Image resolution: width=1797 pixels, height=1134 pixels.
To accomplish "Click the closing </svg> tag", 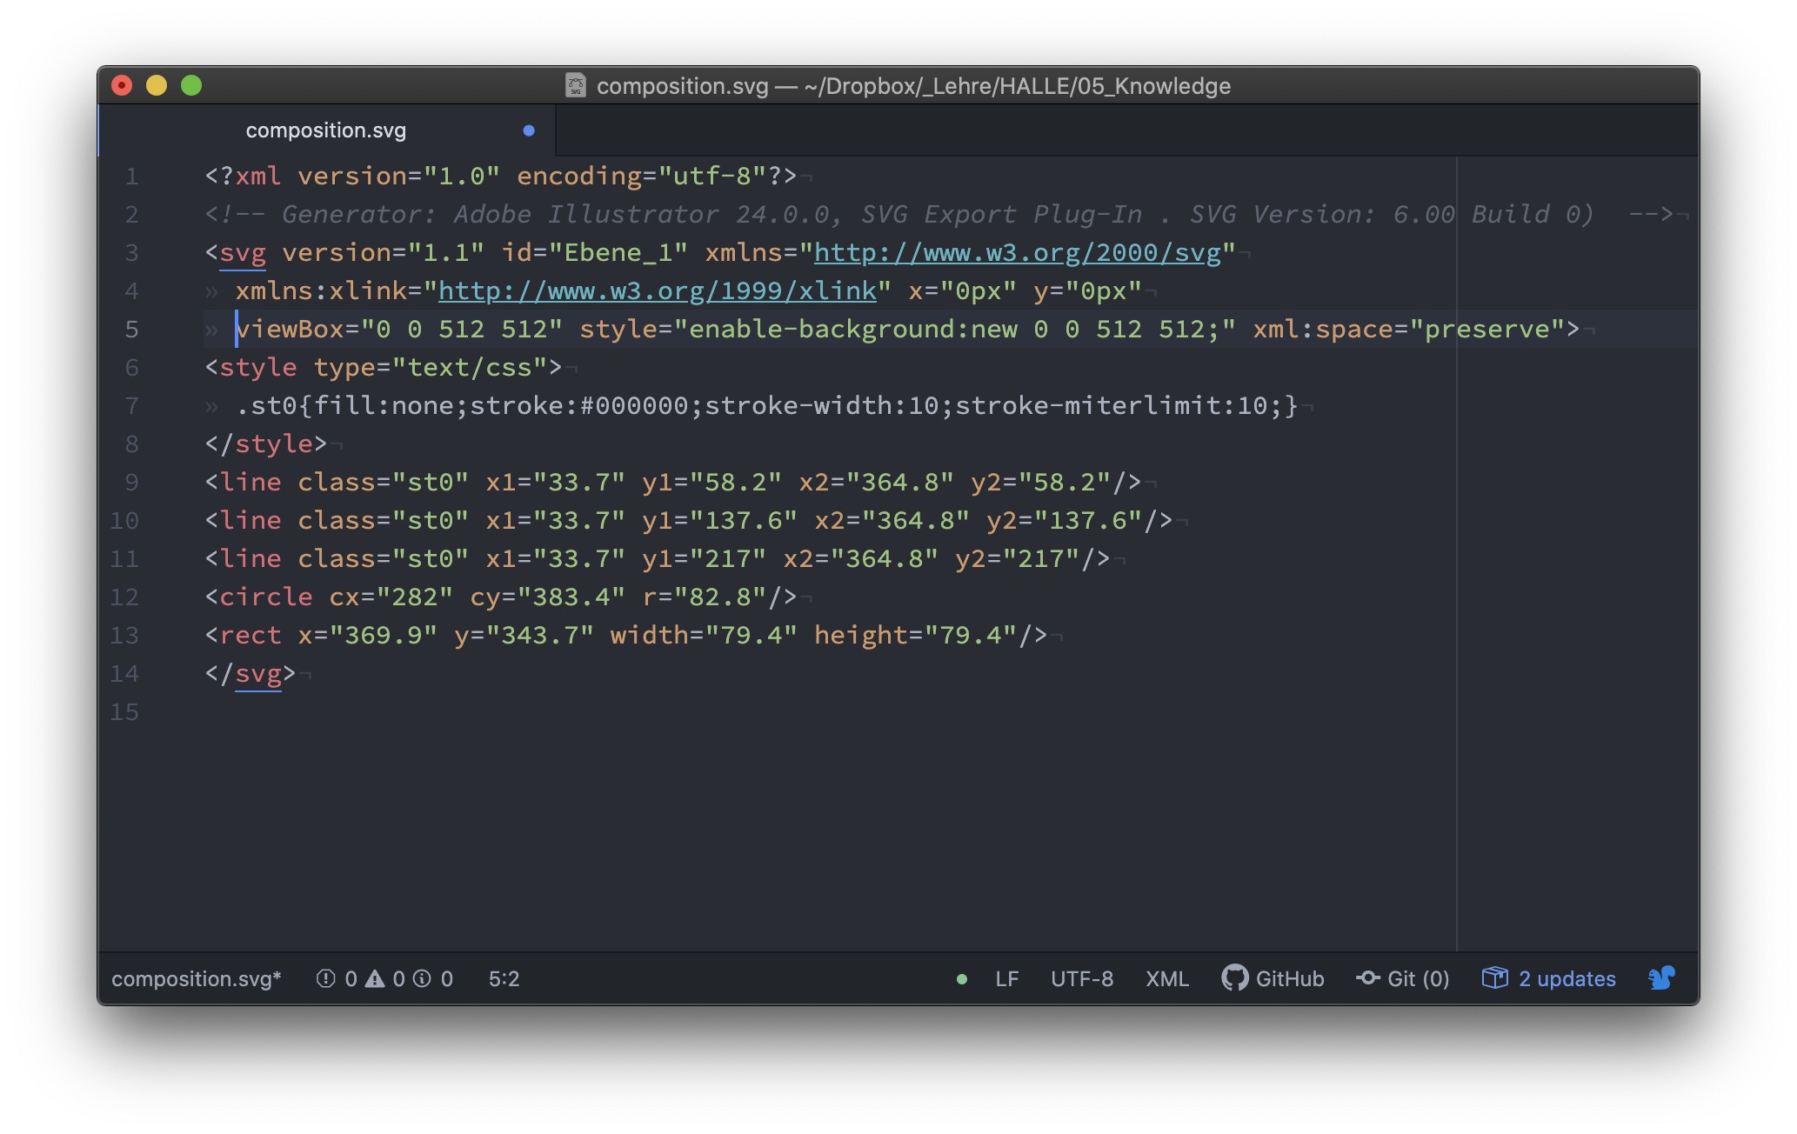I will pyautogui.click(x=251, y=673).
